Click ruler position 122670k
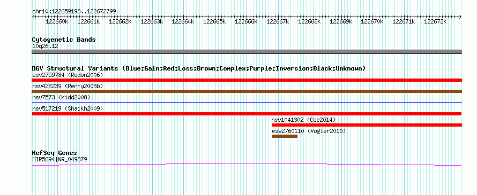Image resolution: width=477 pixels, height=195 pixels. [372, 21]
